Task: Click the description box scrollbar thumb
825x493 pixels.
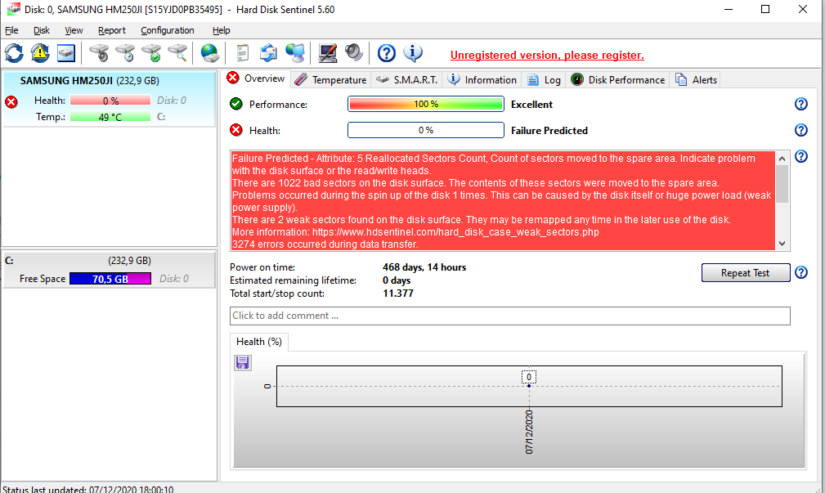Action: coord(782,184)
